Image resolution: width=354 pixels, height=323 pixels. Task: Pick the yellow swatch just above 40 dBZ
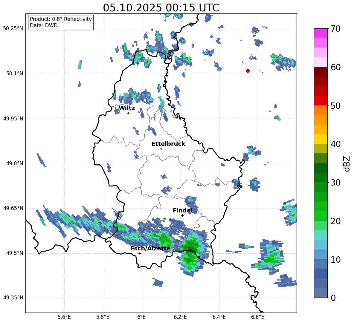(x=321, y=139)
